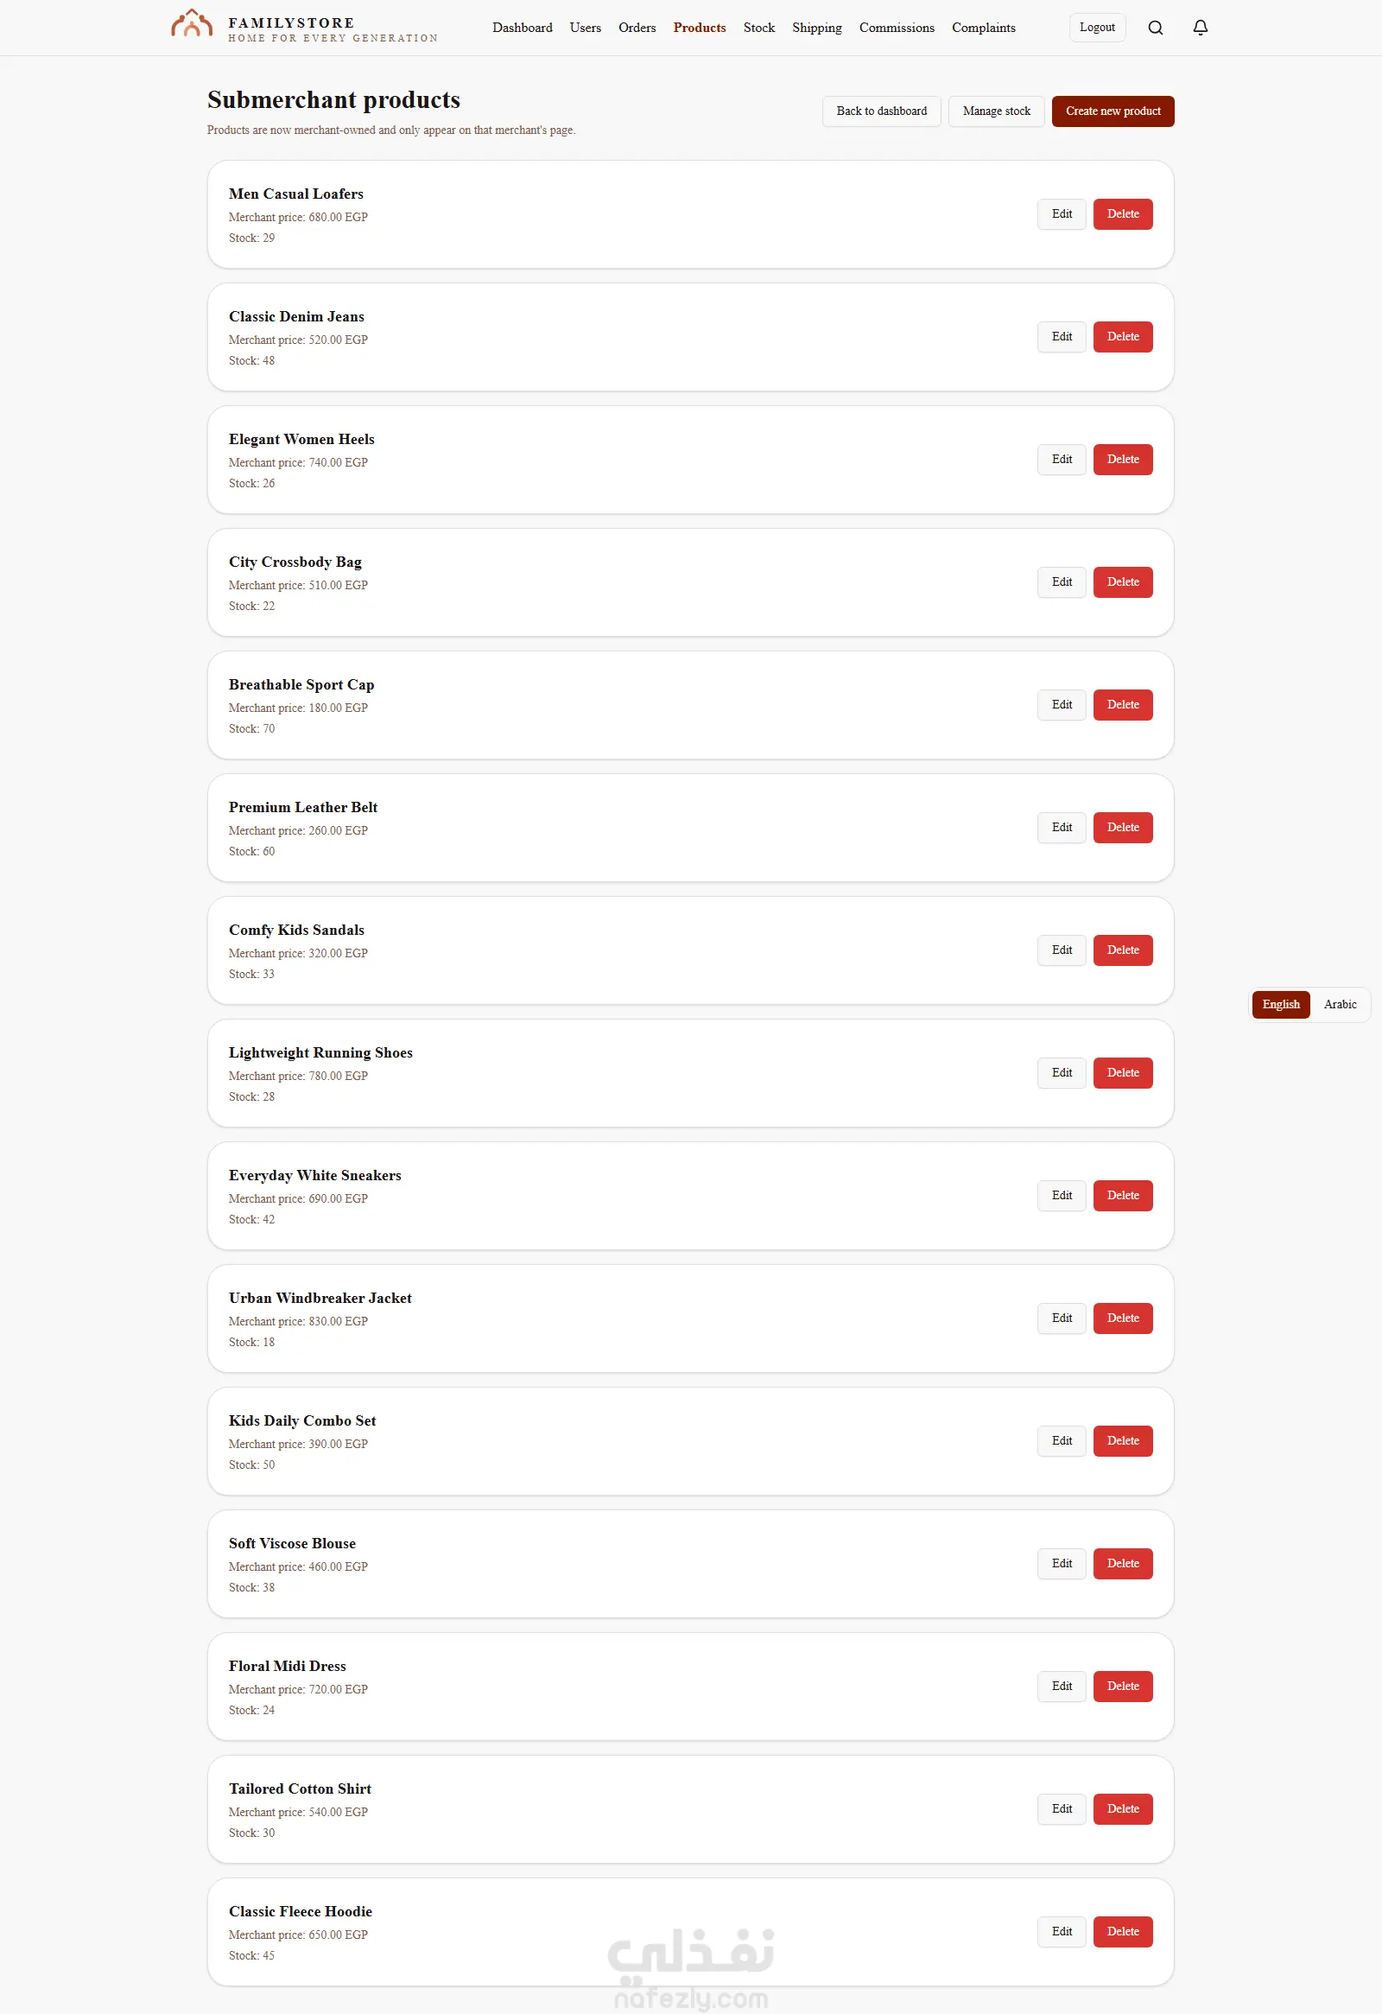
Task: Edit the City Crossbody Bag
Action: 1062,582
